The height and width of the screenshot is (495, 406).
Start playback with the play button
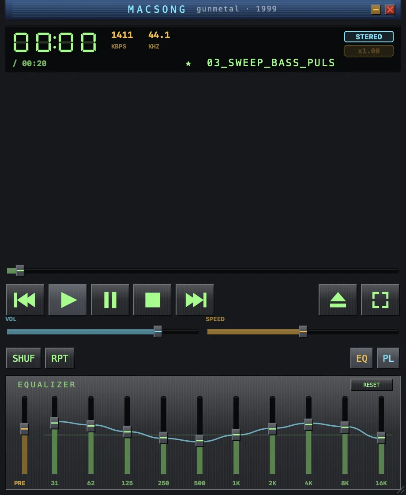(x=68, y=300)
